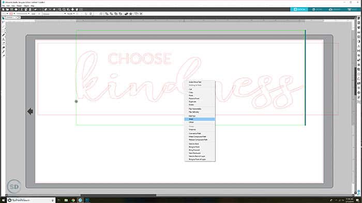This screenshot has height=203, width=362.
Task: Open the Design tab
Action: click(299, 9)
